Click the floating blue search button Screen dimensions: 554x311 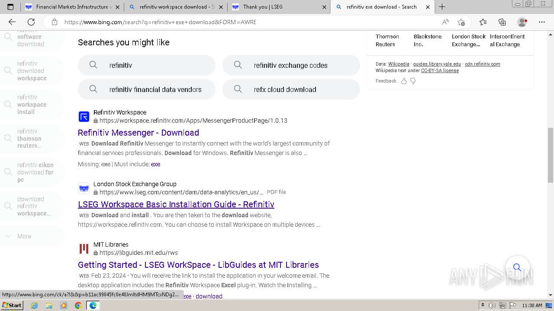pos(517,267)
